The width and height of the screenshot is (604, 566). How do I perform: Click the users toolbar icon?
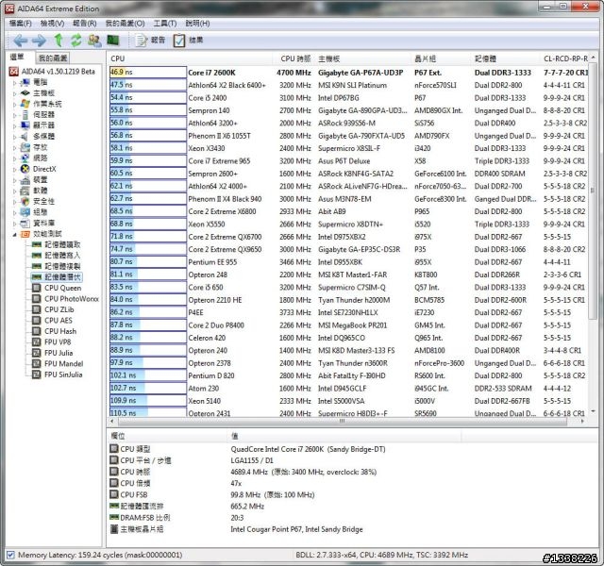[94, 40]
